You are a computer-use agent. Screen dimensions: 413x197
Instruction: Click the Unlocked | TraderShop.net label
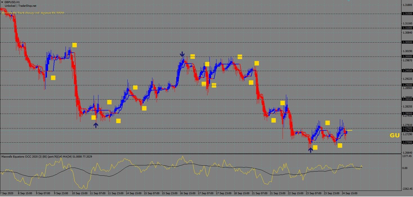pos(21,6)
